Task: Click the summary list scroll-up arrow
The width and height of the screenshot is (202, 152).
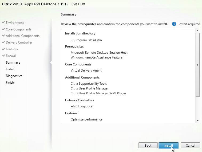Action: tap(197, 31)
